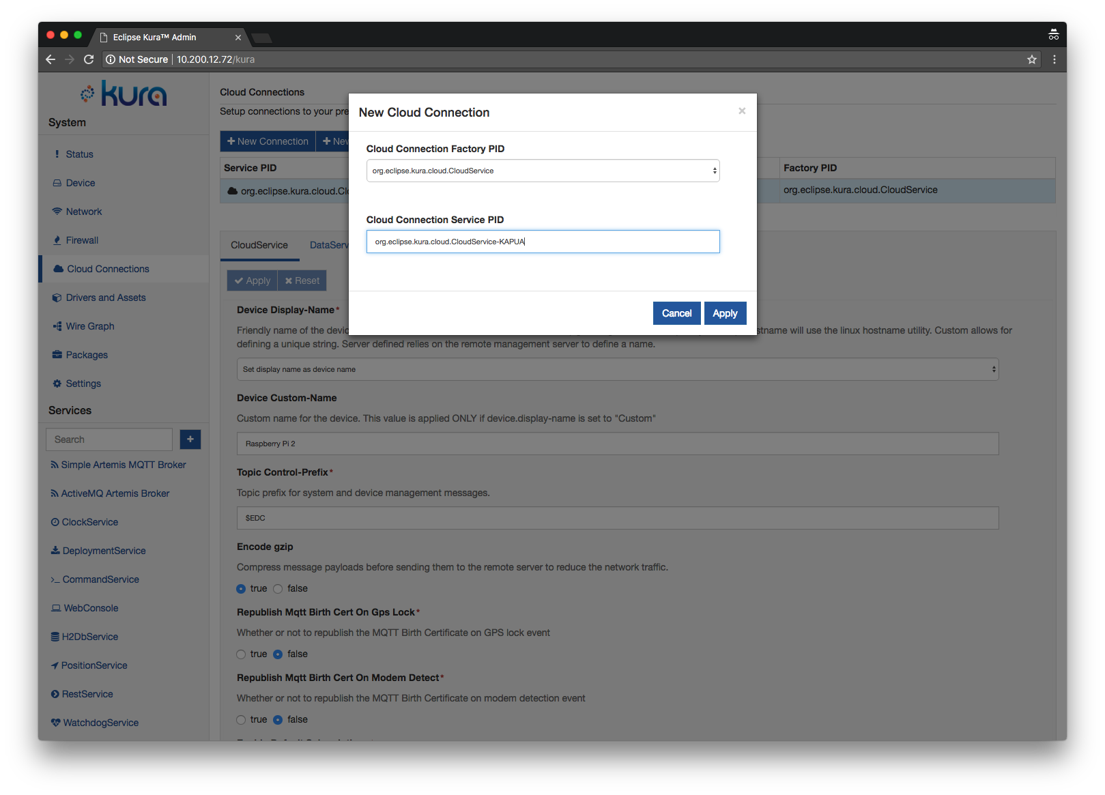The width and height of the screenshot is (1105, 795).
Task: Click the Firewall icon
Action: click(x=57, y=240)
